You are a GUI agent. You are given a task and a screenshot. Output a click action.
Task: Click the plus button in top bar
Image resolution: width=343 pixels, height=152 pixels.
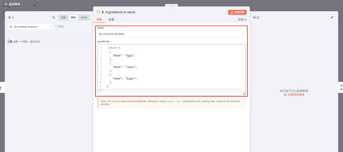tap(35, 5)
